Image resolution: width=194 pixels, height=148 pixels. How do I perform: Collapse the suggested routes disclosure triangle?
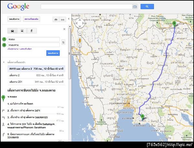[4, 62]
